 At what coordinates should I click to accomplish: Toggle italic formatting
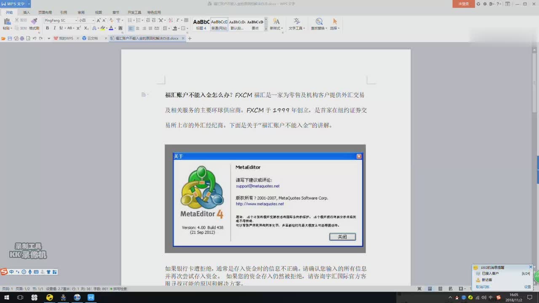click(54, 28)
